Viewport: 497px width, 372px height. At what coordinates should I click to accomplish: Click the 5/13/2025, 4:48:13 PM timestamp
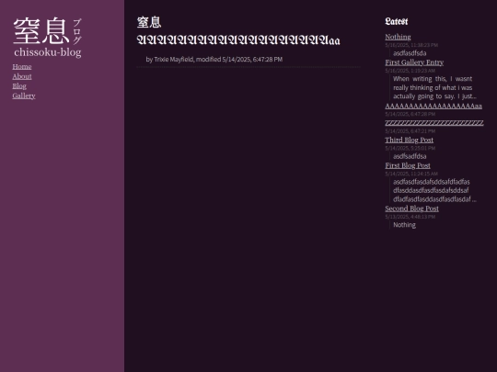pyautogui.click(x=410, y=217)
